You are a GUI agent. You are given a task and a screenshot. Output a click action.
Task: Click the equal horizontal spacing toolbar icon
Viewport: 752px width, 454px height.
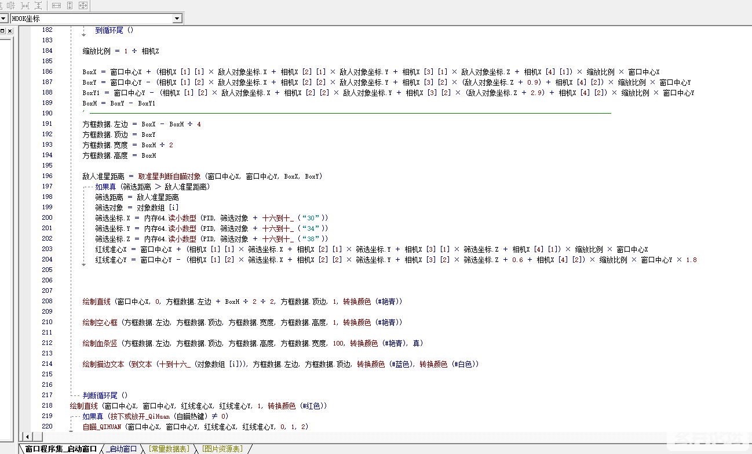25,5
